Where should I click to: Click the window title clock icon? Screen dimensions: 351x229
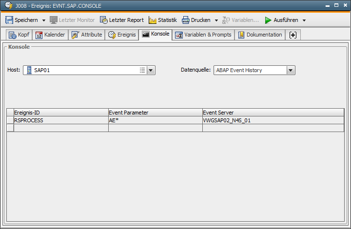8,5
